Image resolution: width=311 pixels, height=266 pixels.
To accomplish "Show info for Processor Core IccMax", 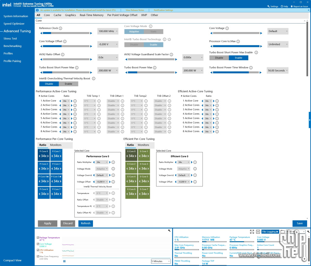I will (x=238, y=41).
